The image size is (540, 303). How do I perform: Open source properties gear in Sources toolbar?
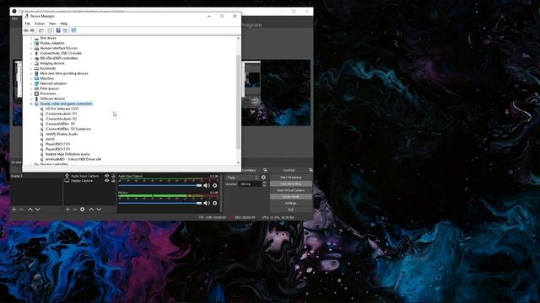[83, 210]
